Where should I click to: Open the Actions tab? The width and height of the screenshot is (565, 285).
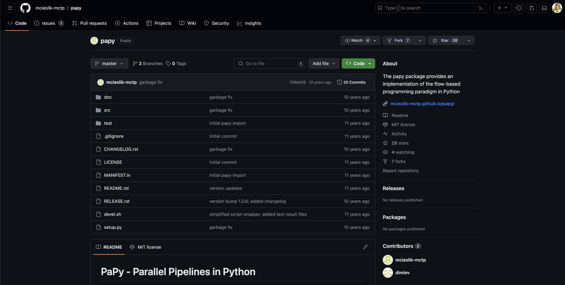pyautogui.click(x=127, y=23)
